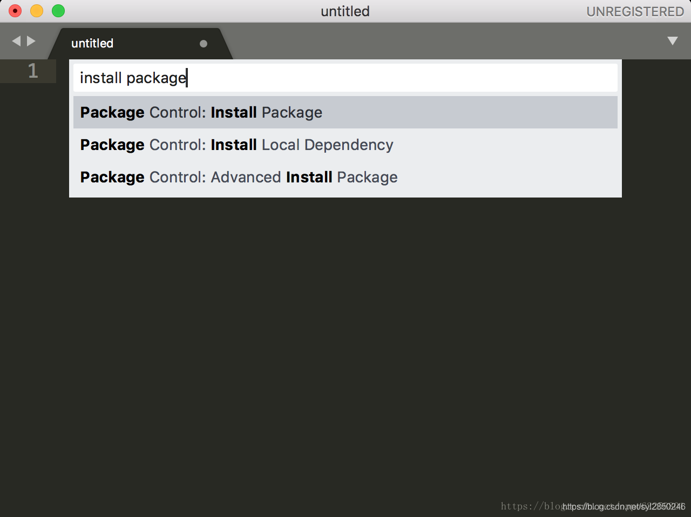
Task: Select Package Control: Install Package command
Action: (345, 112)
